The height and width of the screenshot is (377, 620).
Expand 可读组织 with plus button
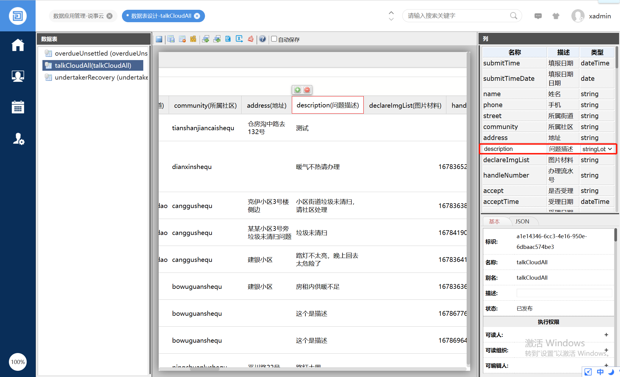tap(606, 350)
